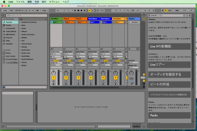Launch the Pad 1 clip on MiniMon track
Image resolution: width=197 pixels, height=131 pixels.
(x=52, y=22)
